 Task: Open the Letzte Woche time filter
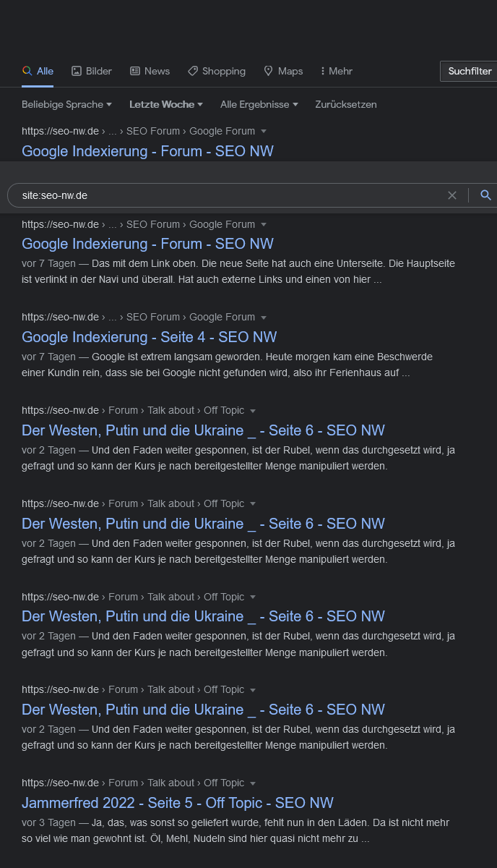166,104
